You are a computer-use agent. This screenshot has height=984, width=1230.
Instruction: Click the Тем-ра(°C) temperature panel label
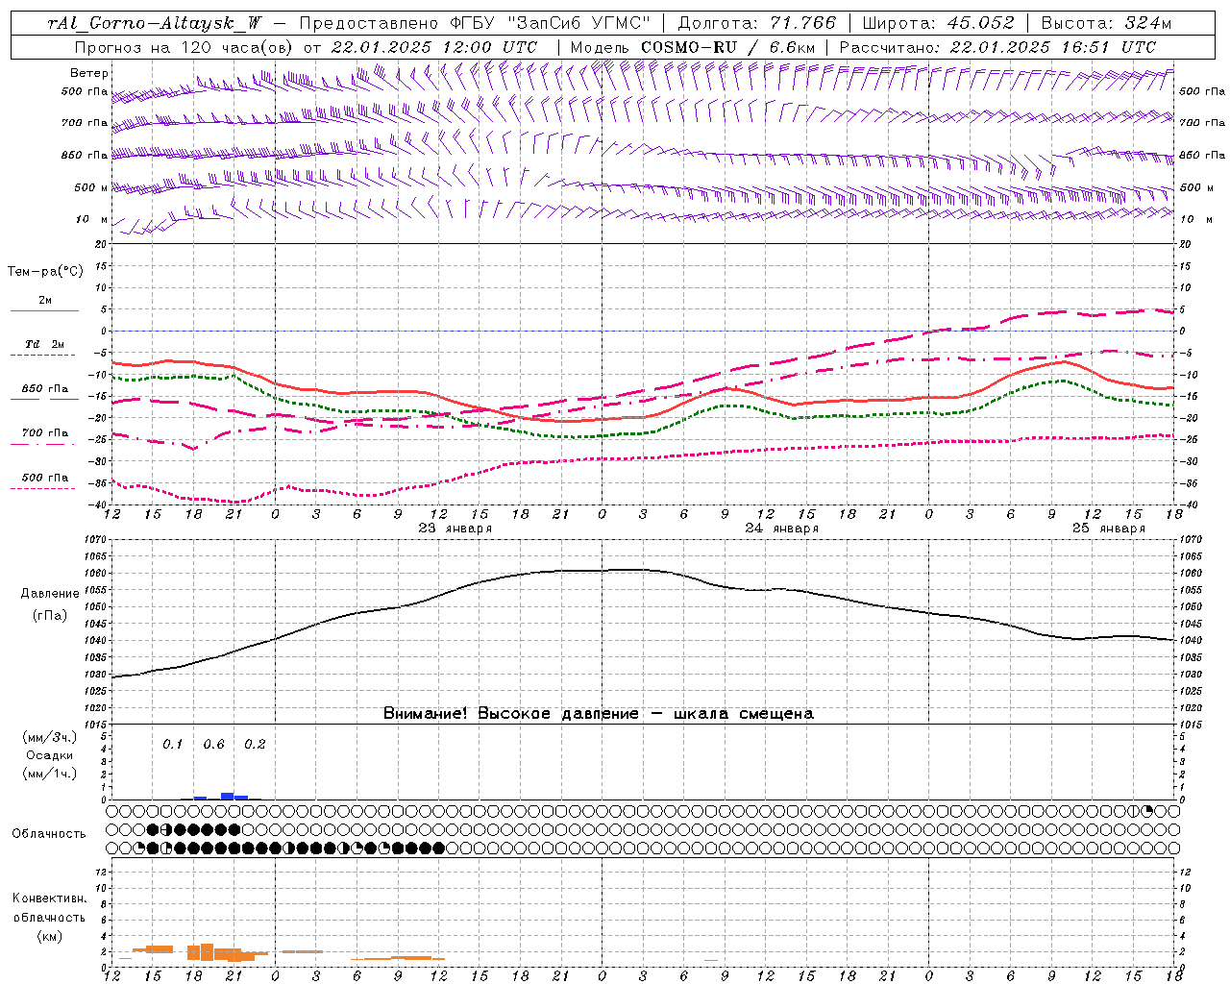pos(45,272)
